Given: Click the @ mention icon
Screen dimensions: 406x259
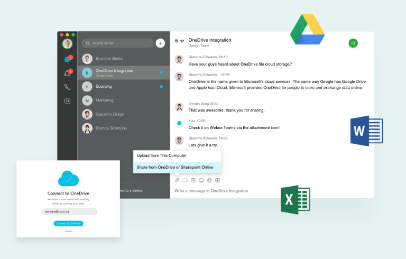Looking at the screenshot, I should tap(209, 180).
